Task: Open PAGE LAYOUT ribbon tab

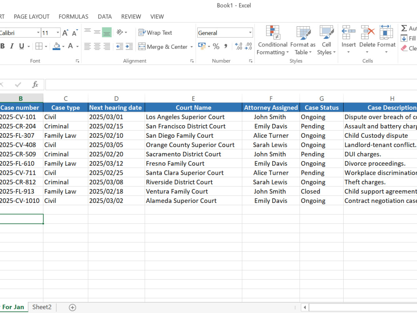Action: click(32, 17)
